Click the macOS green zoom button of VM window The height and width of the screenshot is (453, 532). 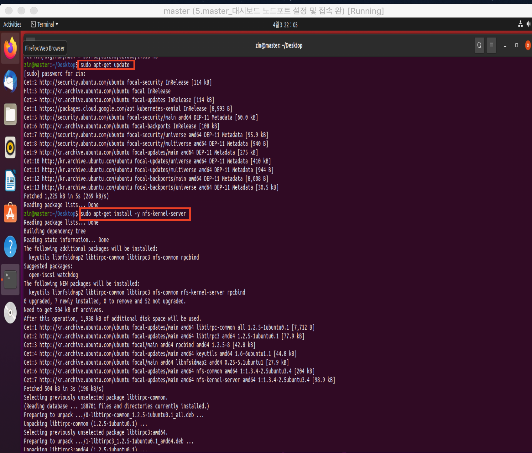coord(34,11)
